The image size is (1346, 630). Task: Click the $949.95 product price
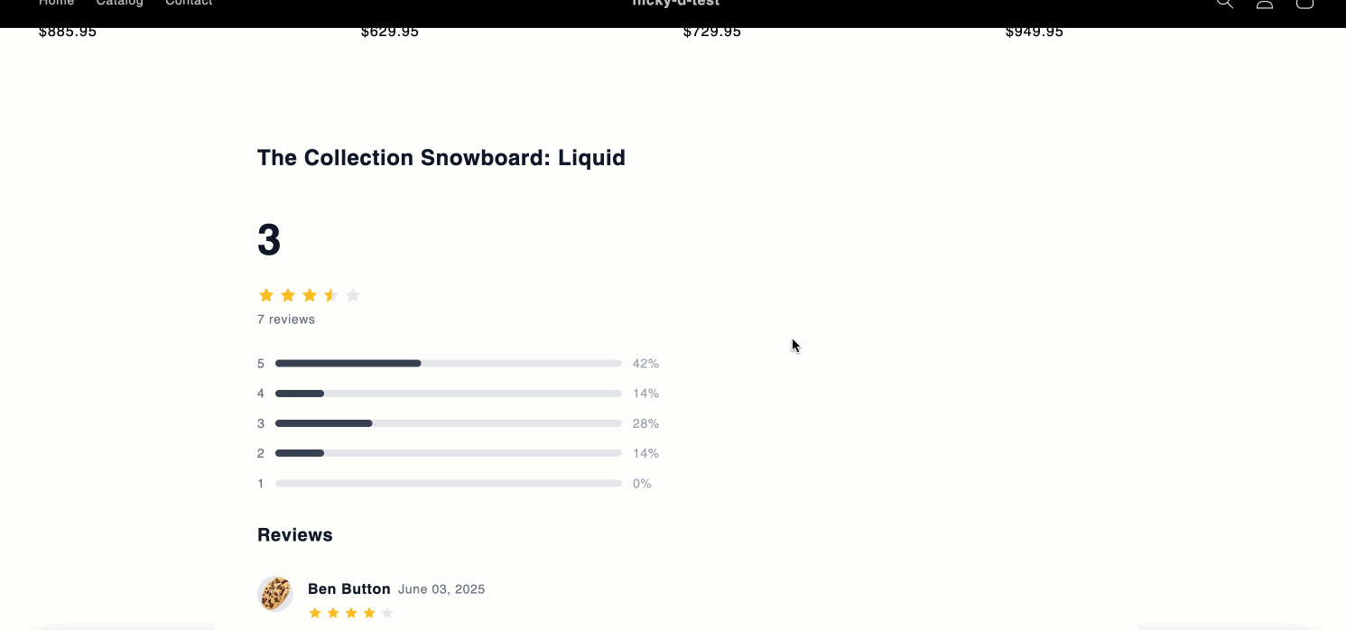(x=1035, y=32)
